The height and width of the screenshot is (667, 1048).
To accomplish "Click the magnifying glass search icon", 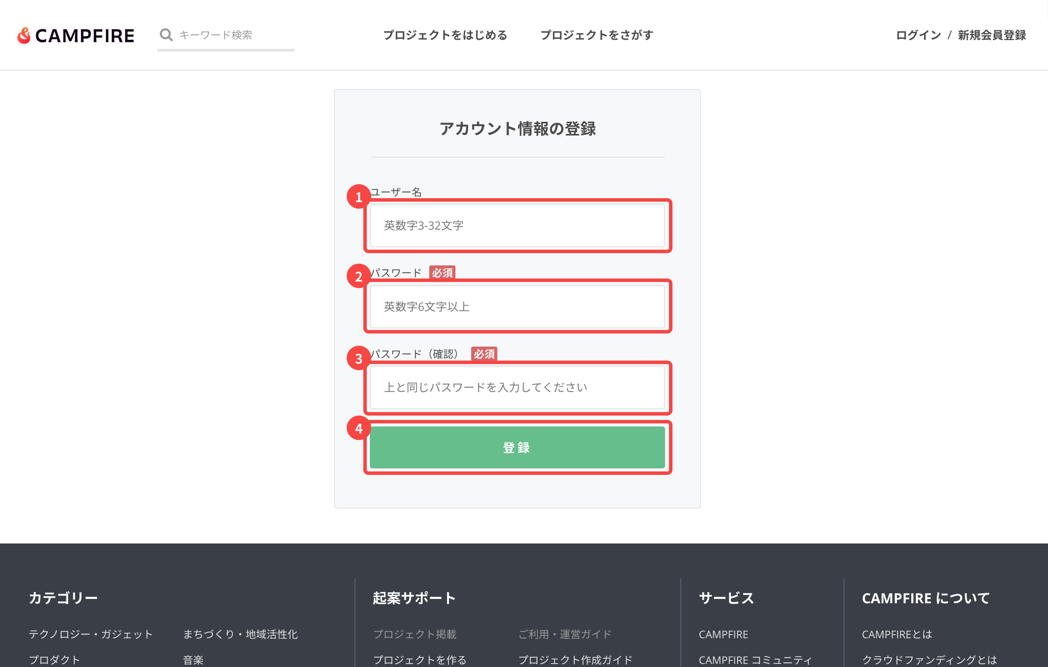I will [x=166, y=35].
